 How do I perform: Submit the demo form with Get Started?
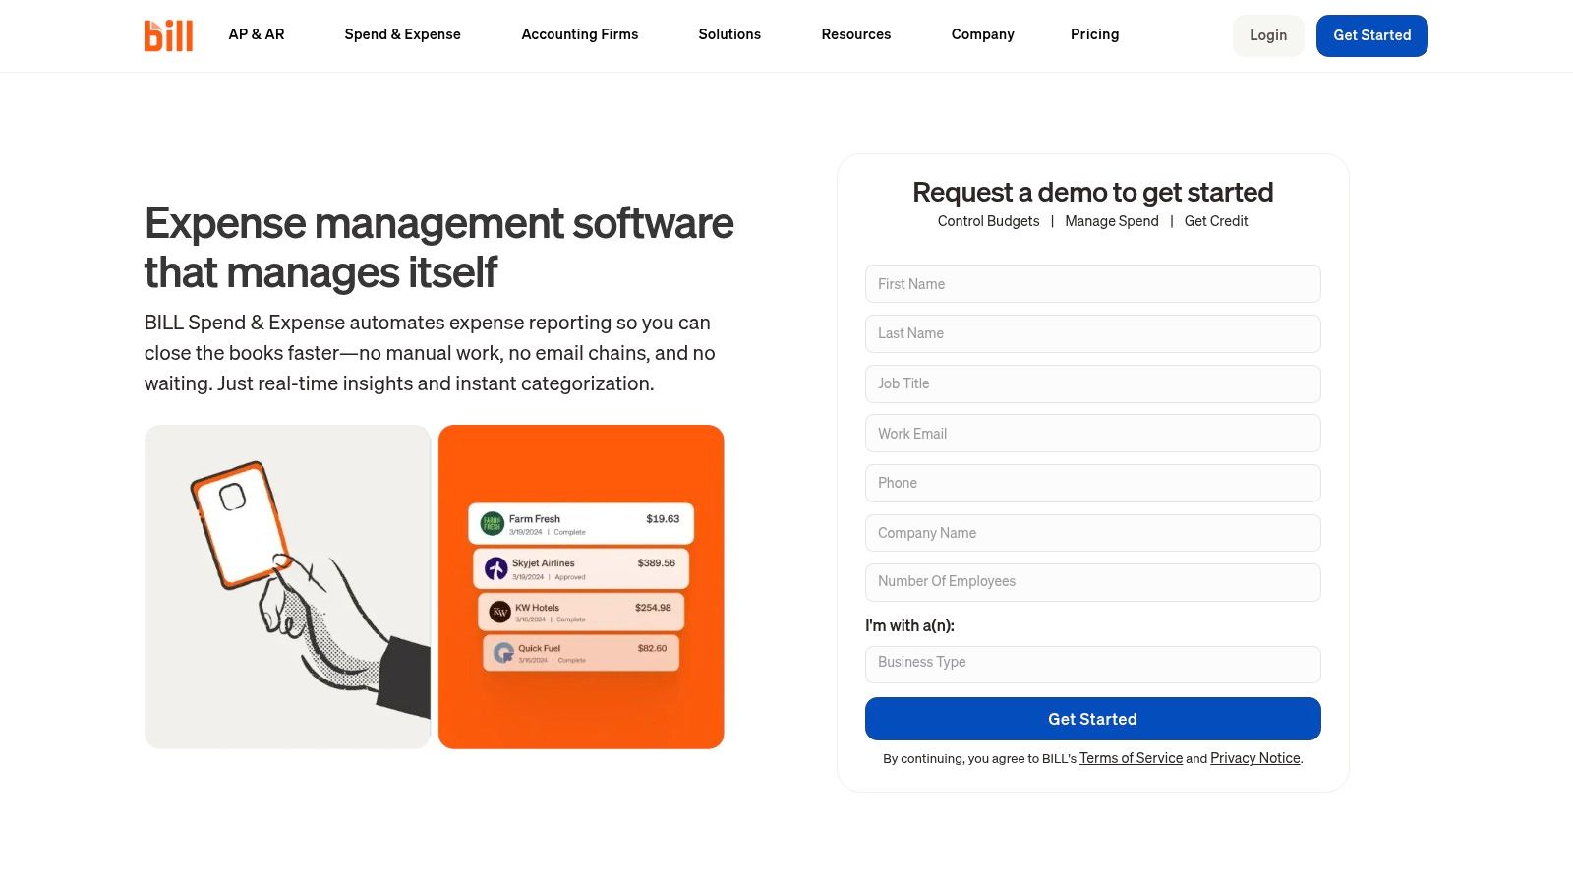[x=1093, y=719]
